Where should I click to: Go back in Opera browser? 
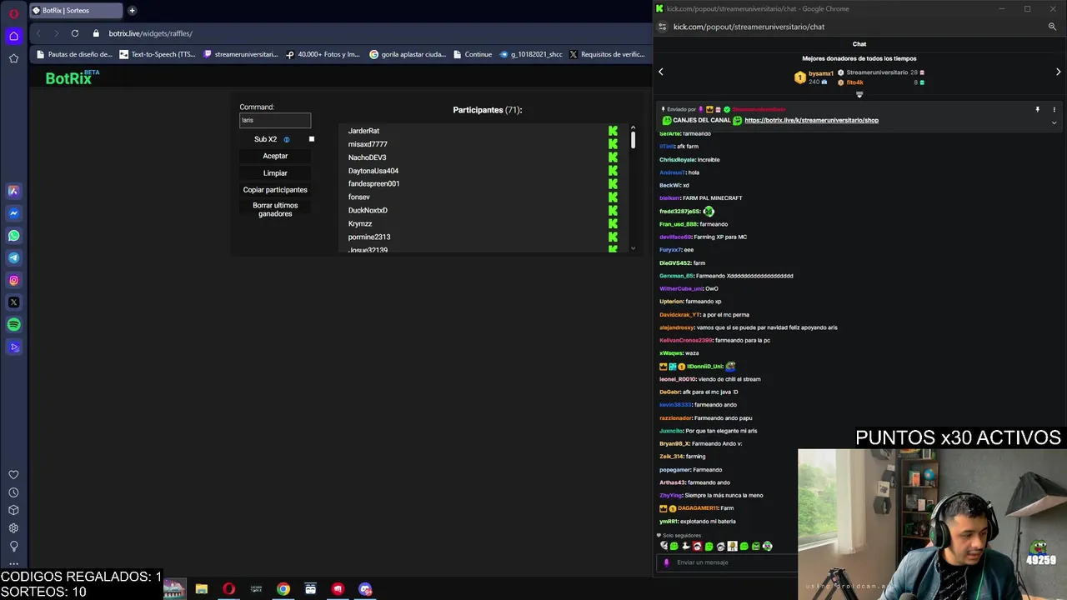click(38, 33)
